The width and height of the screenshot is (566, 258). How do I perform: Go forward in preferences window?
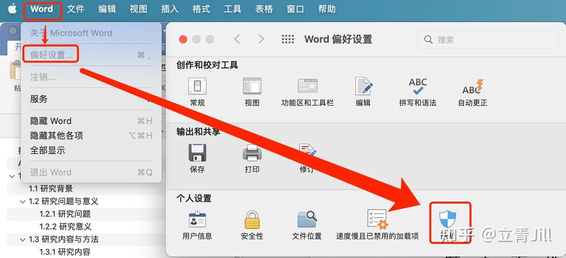pos(261,39)
